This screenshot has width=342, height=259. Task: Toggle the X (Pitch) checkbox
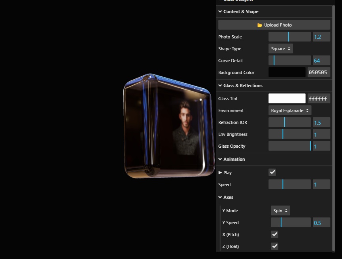coord(274,234)
